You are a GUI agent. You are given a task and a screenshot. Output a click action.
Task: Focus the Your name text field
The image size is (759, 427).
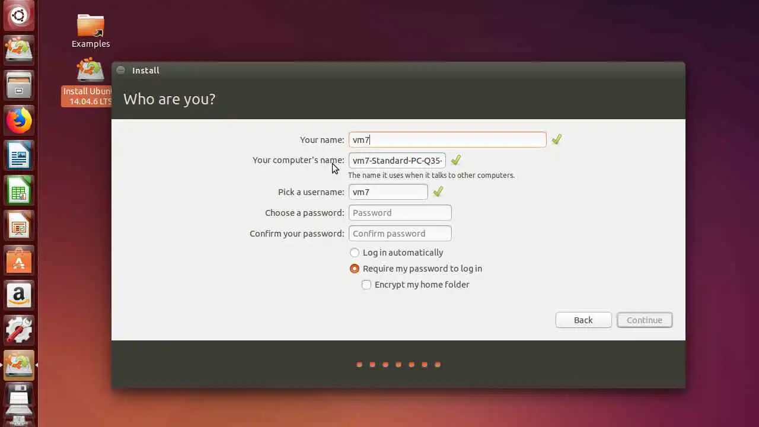coord(448,140)
